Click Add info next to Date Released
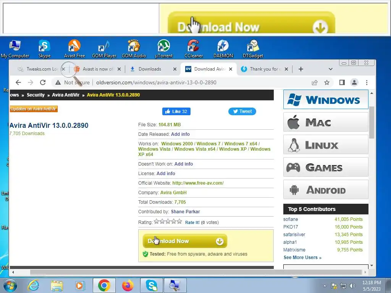The height and width of the screenshot is (293, 391). coord(180,134)
